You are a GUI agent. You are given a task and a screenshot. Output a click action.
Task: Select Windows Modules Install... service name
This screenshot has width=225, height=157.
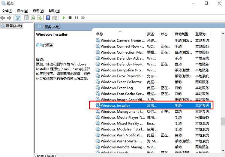(x=123, y=129)
